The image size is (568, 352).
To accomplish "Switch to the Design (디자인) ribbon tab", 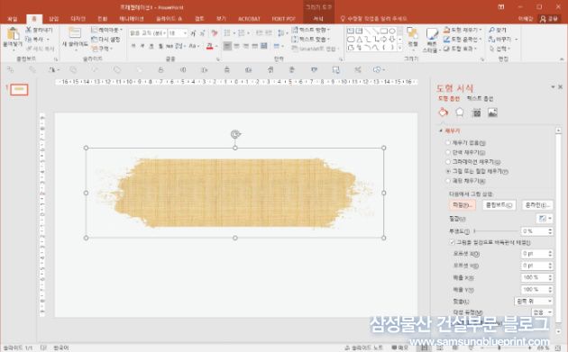I will [78, 19].
